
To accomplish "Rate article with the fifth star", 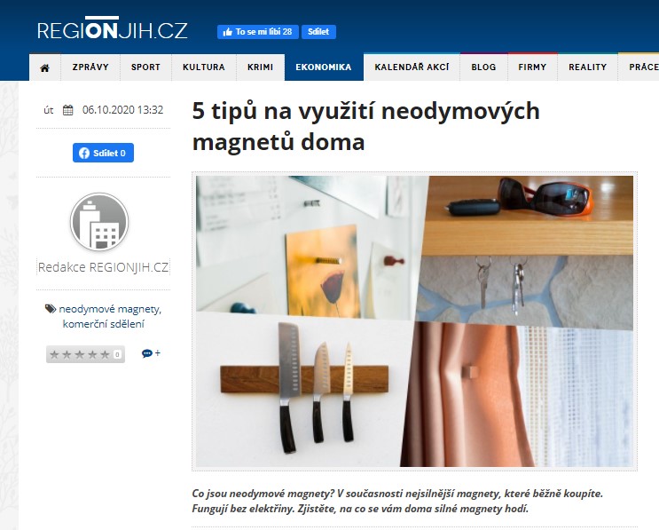I will click(x=105, y=354).
